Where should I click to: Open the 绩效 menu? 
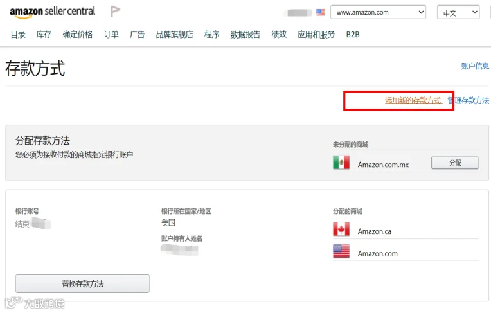(x=279, y=35)
